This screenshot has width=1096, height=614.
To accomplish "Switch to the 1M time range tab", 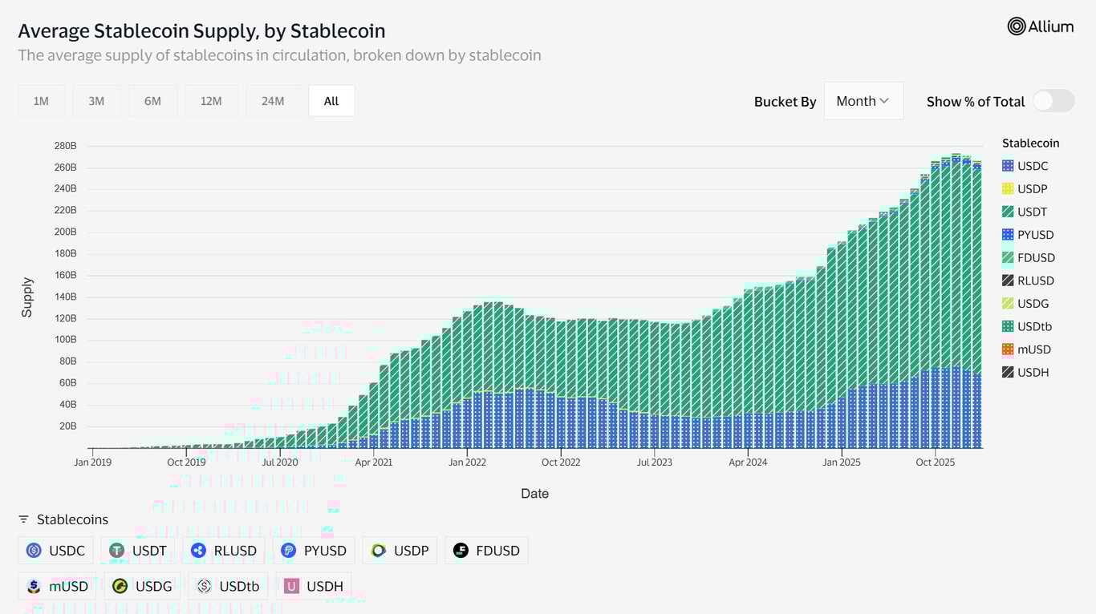I will (x=41, y=100).
